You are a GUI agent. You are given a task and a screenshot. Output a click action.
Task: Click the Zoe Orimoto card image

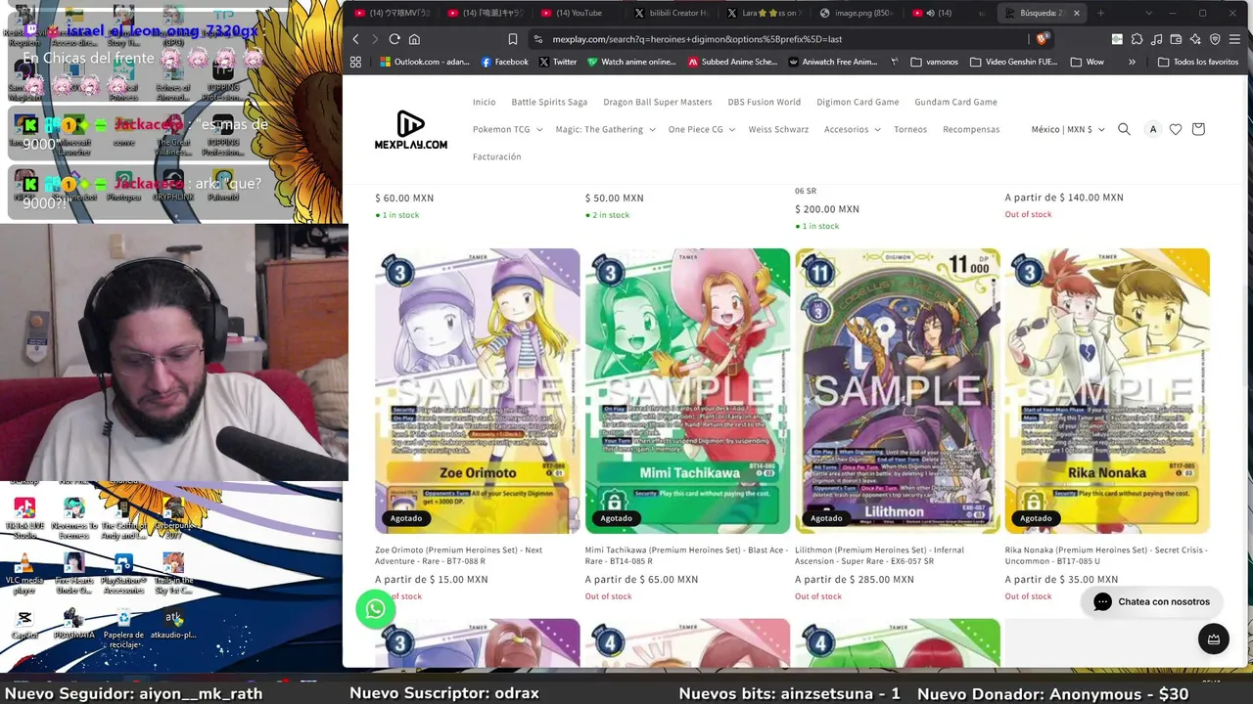(478, 390)
